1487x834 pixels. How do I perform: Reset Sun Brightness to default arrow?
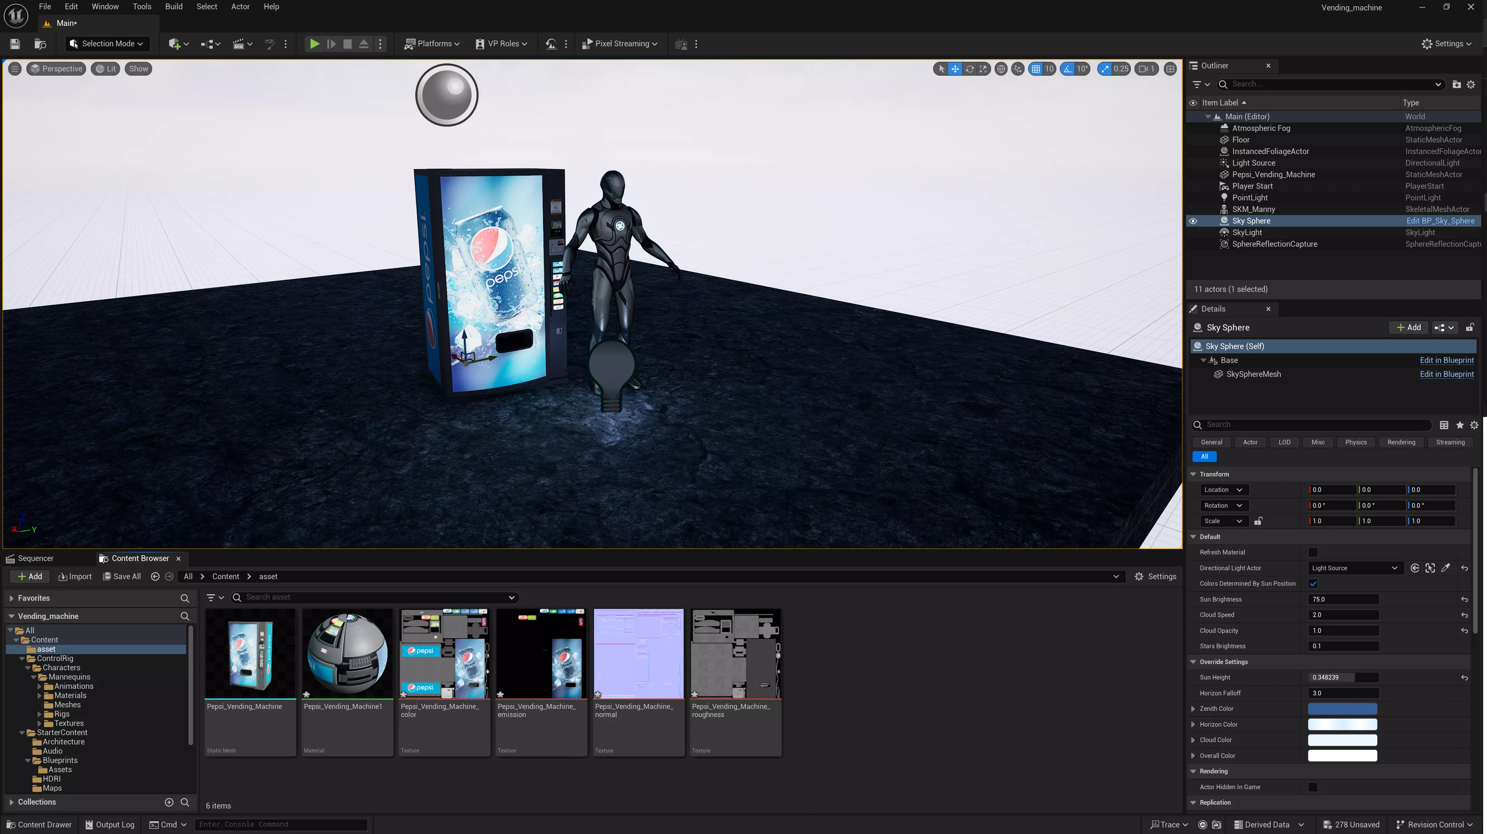pyautogui.click(x=1465, y=599)
